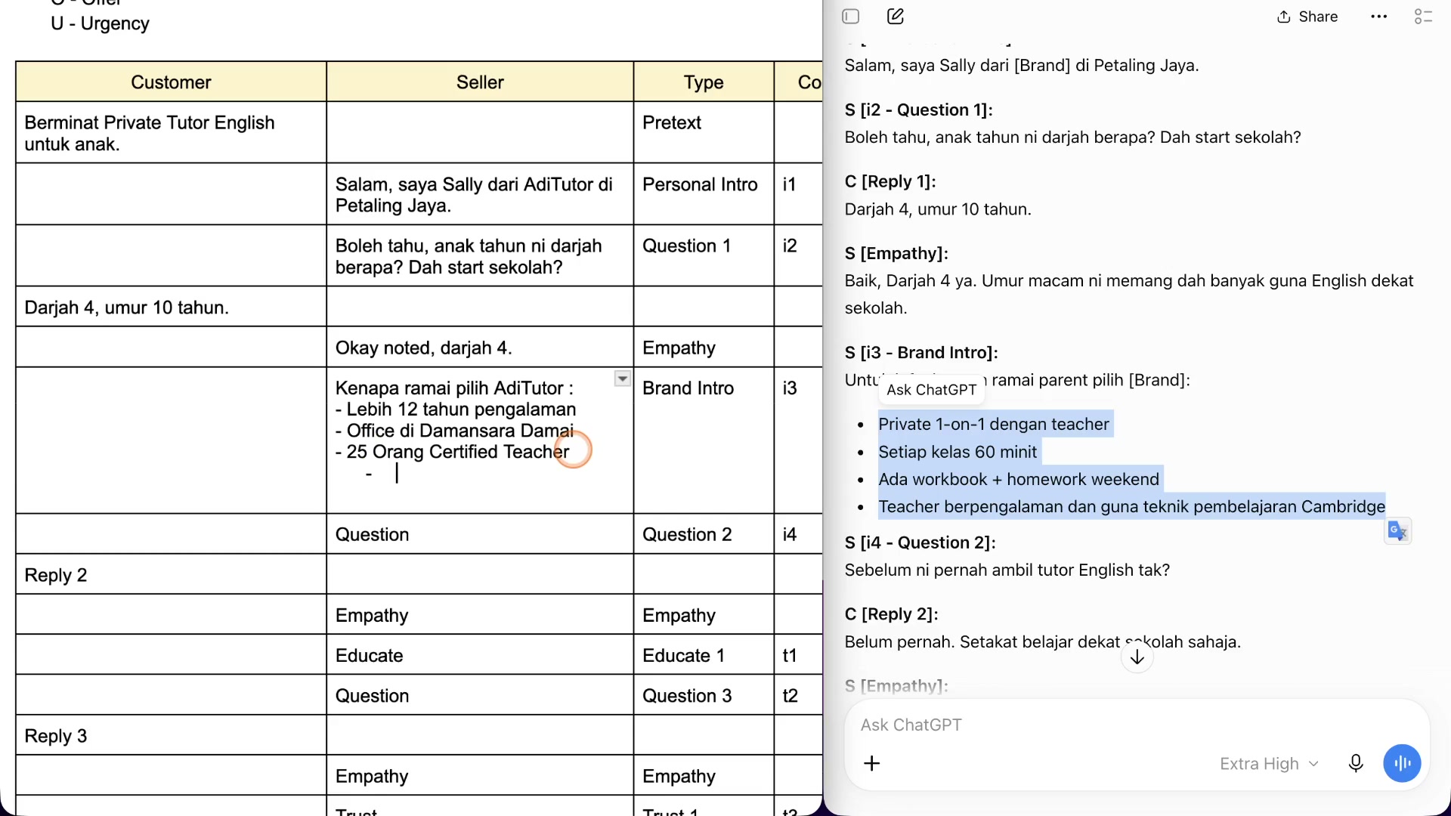Open dropdown arrow in Brand Intro seller cell

[x=622, y=379]
